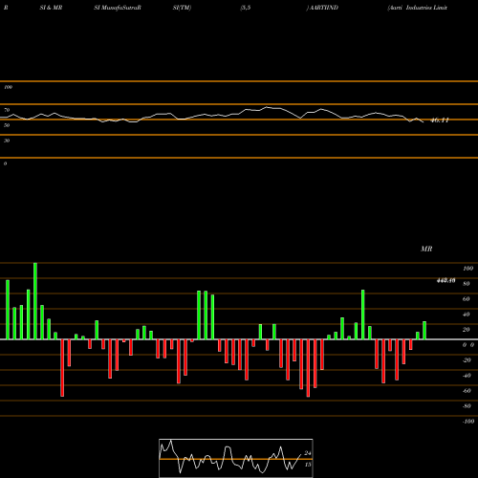
Task: Click the 'SI MunafaSutraR' header label
Action: click(x=118, y=8)
